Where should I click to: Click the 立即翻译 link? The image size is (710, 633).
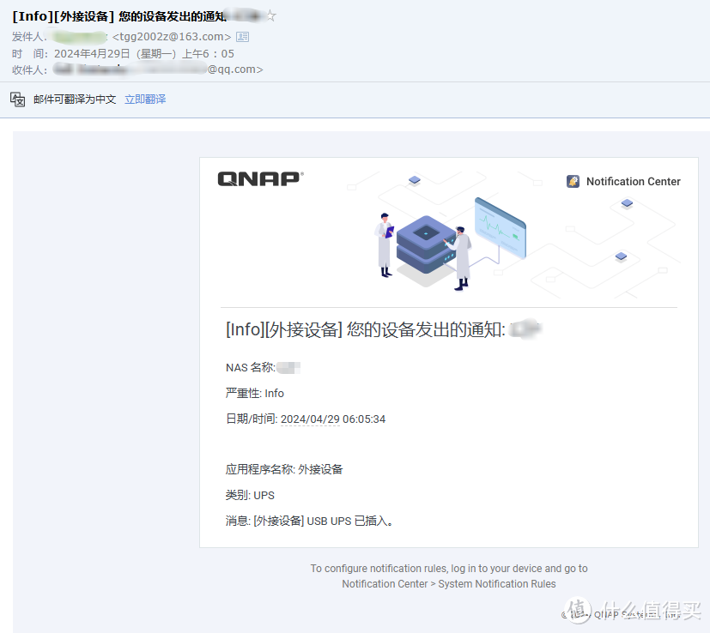click(x=145, y=99)
